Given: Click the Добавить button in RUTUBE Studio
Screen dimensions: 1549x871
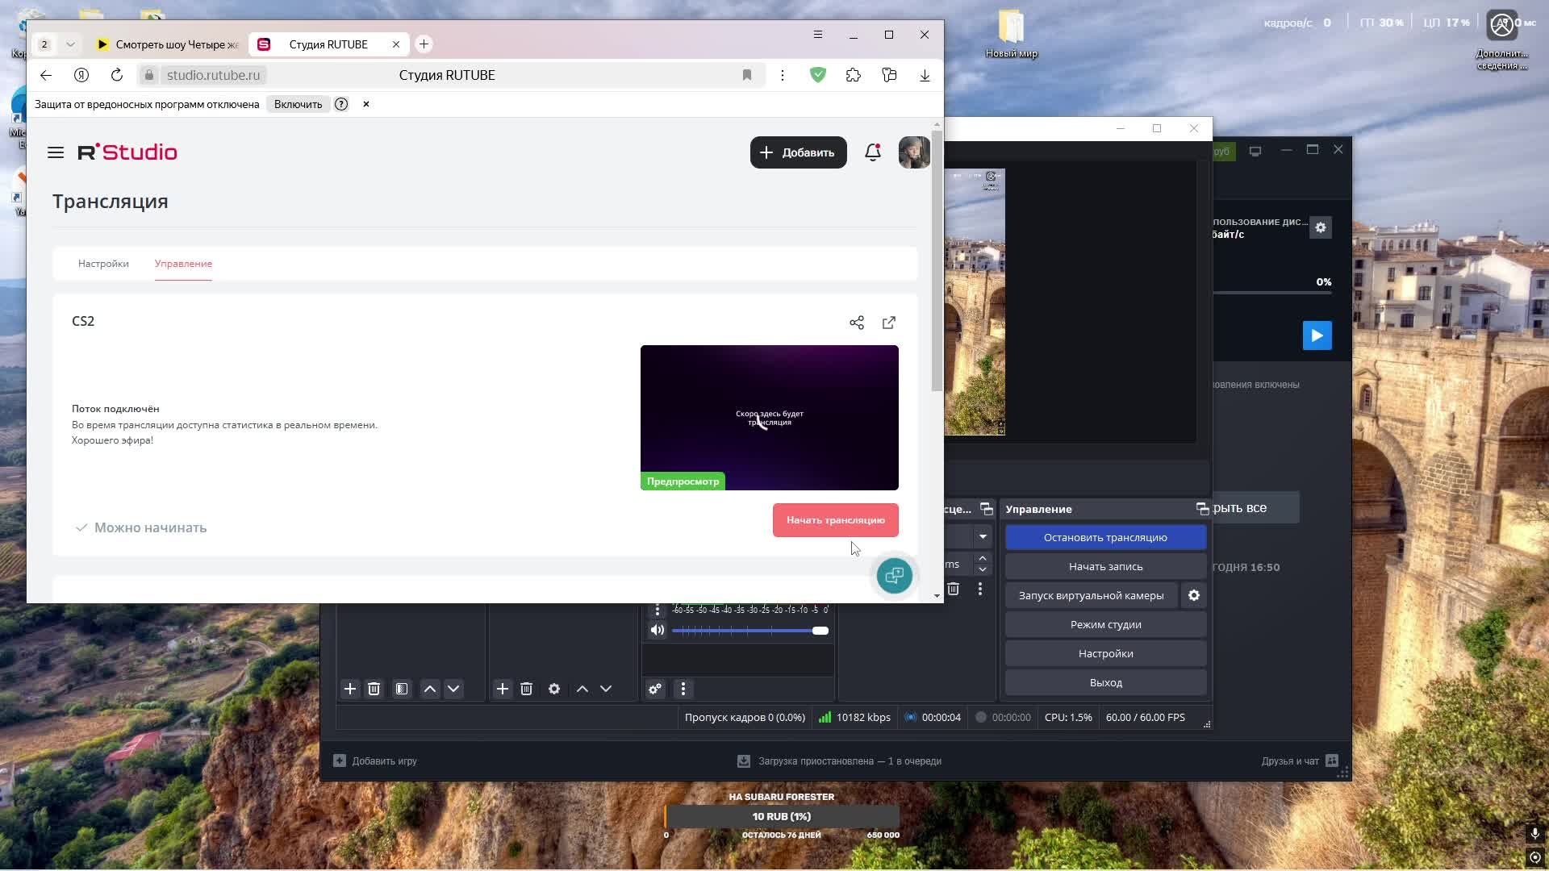Looking at the screenshot, I should point(799,152).
